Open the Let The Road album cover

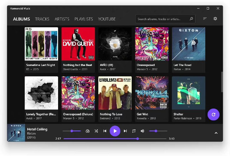coord(189,44)
